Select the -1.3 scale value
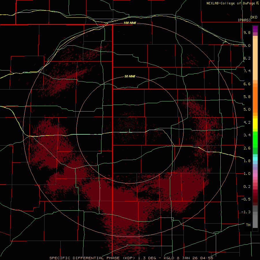This screenshot has width=260, height=260. [x=246, y=212]
